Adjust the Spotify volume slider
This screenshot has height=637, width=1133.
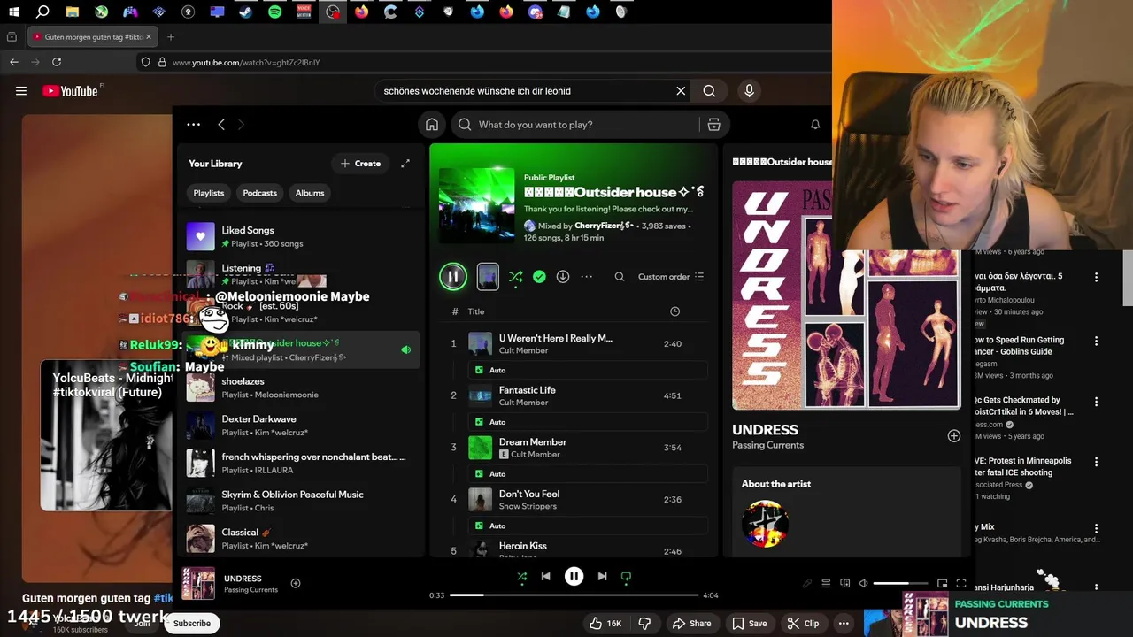(900, 584)
